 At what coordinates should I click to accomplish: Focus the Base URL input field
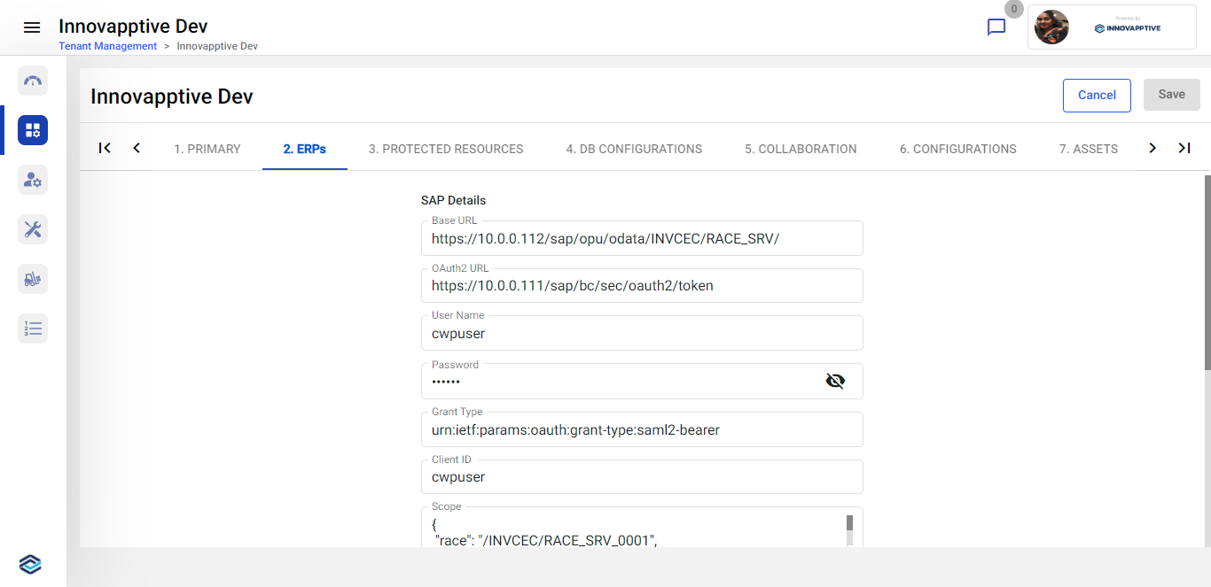click(x=642, y=238)
